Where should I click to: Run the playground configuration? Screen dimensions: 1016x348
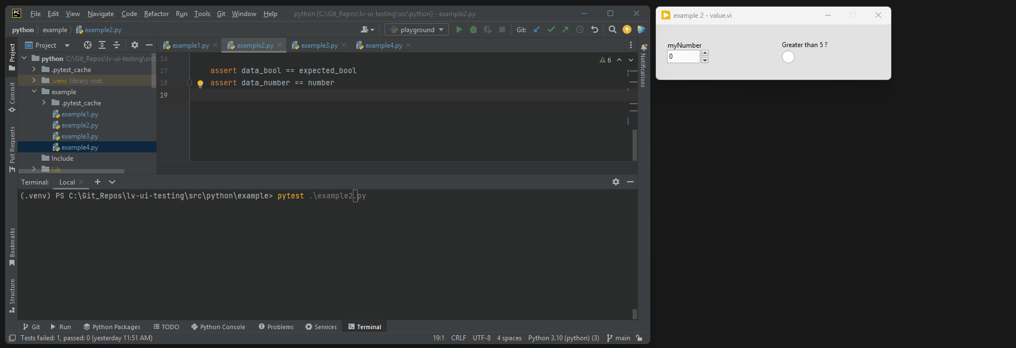459,29
